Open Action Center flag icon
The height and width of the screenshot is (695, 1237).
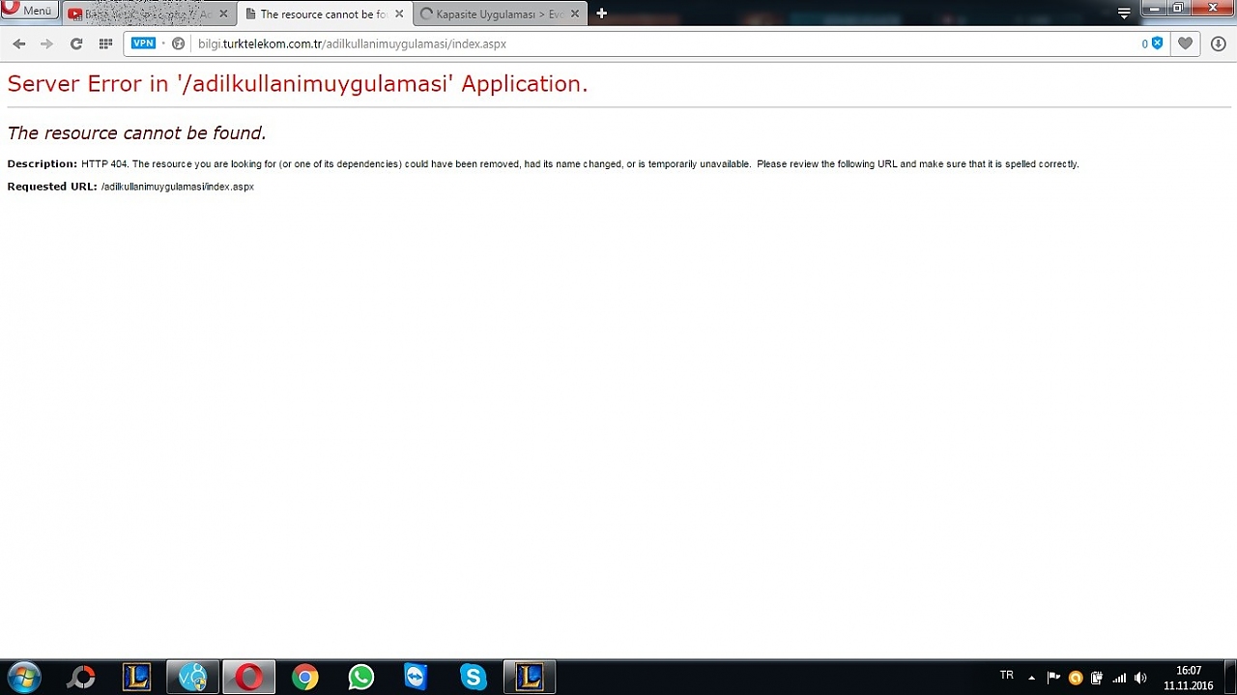click(x=1053, y=678)
